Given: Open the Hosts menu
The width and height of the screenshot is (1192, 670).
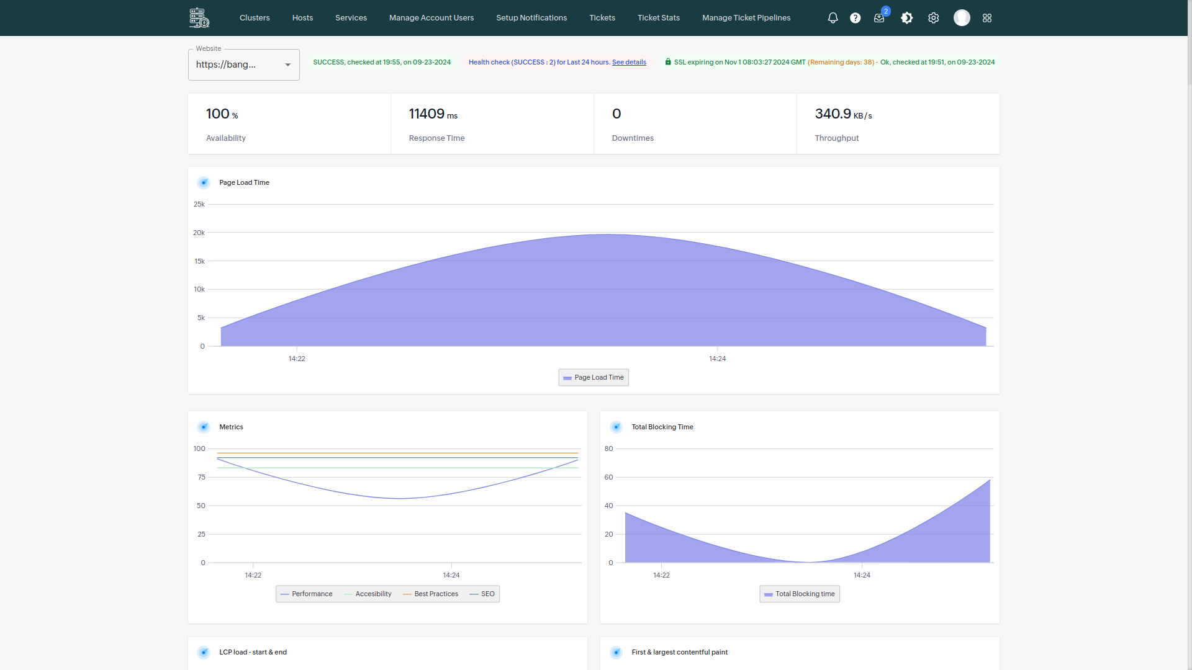Looking at the screenshot, I should tap(302, 18).
